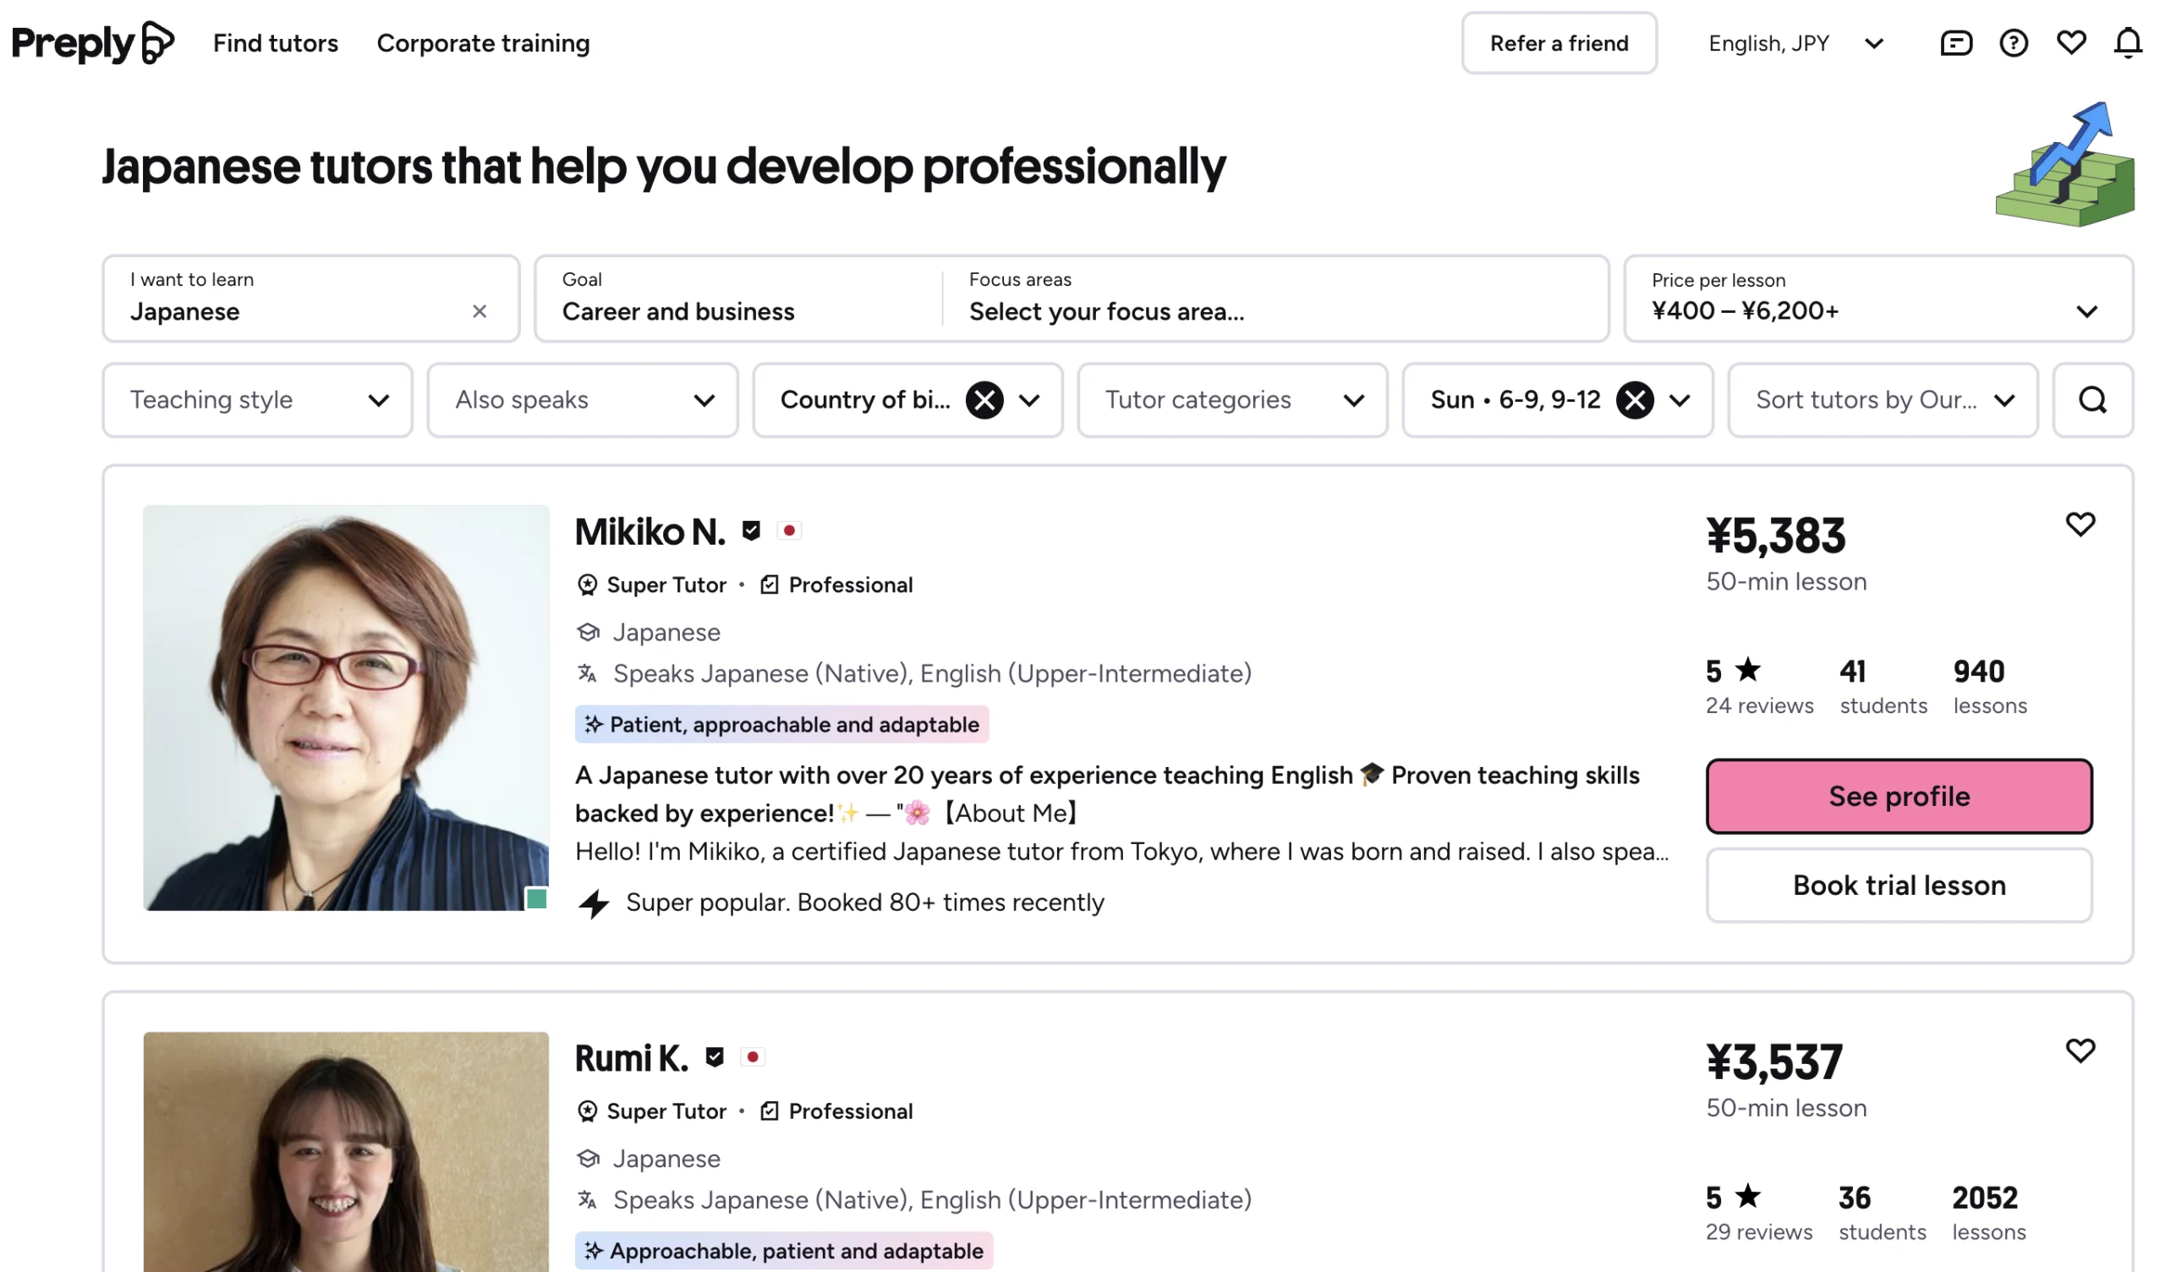Open the messages icon in header
The image size is (2165, 1272).
coord(1955,43)
